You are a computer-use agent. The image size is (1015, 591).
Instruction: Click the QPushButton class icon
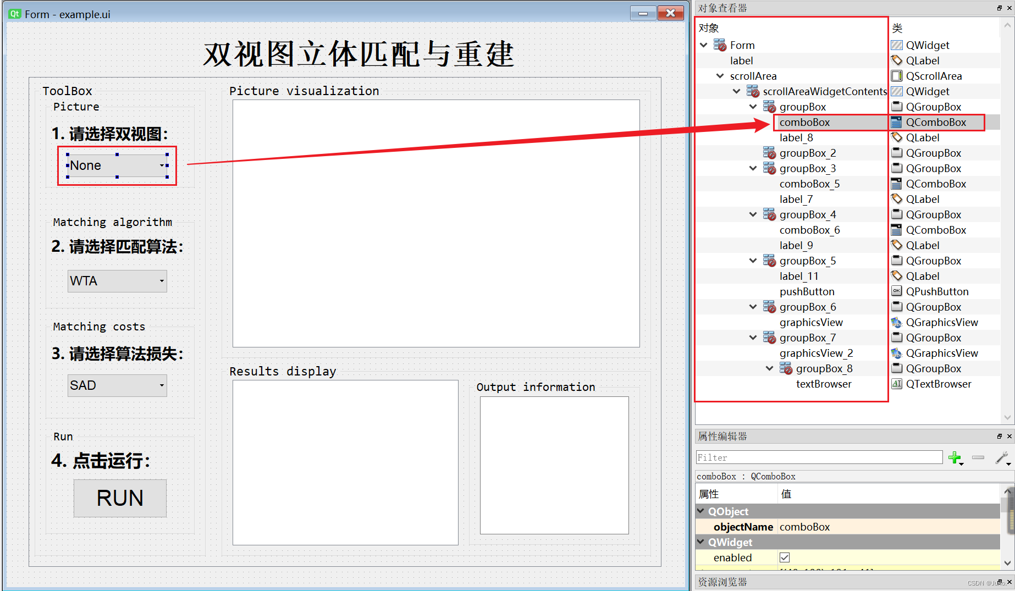click(897, 291)
